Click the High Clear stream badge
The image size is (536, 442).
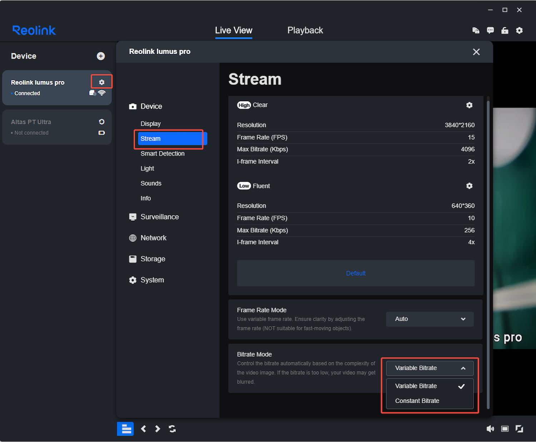point(244,105)
